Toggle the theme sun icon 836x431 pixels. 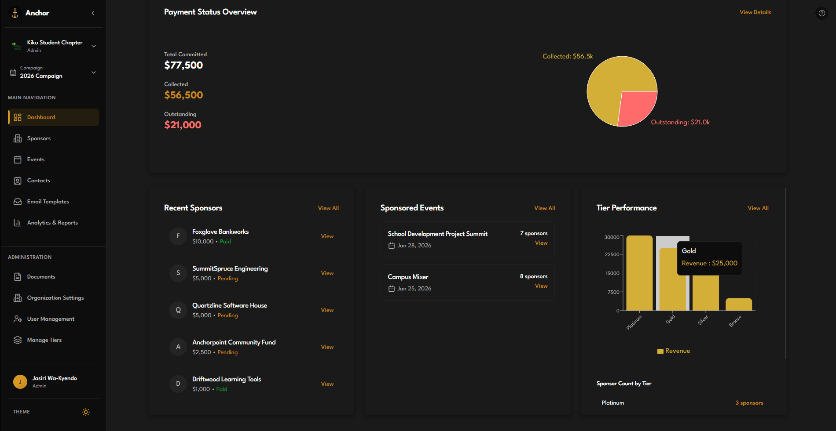click(86, 412)
